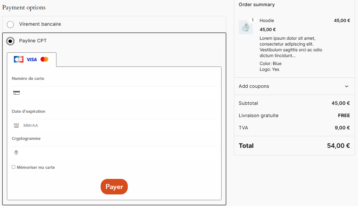Viewport: 358px width, 206px height.
Task: Select the Payline CPT radio button
Action: click(x=10, y=41)
